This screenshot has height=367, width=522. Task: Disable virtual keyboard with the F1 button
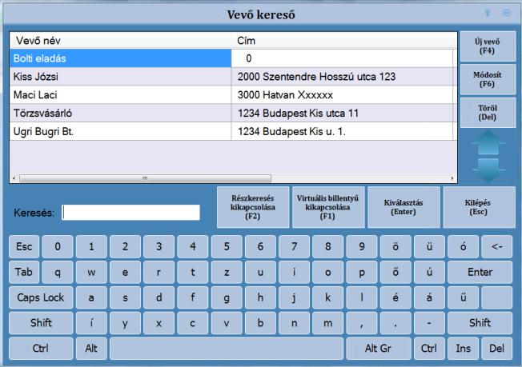[x=328, y=207]
